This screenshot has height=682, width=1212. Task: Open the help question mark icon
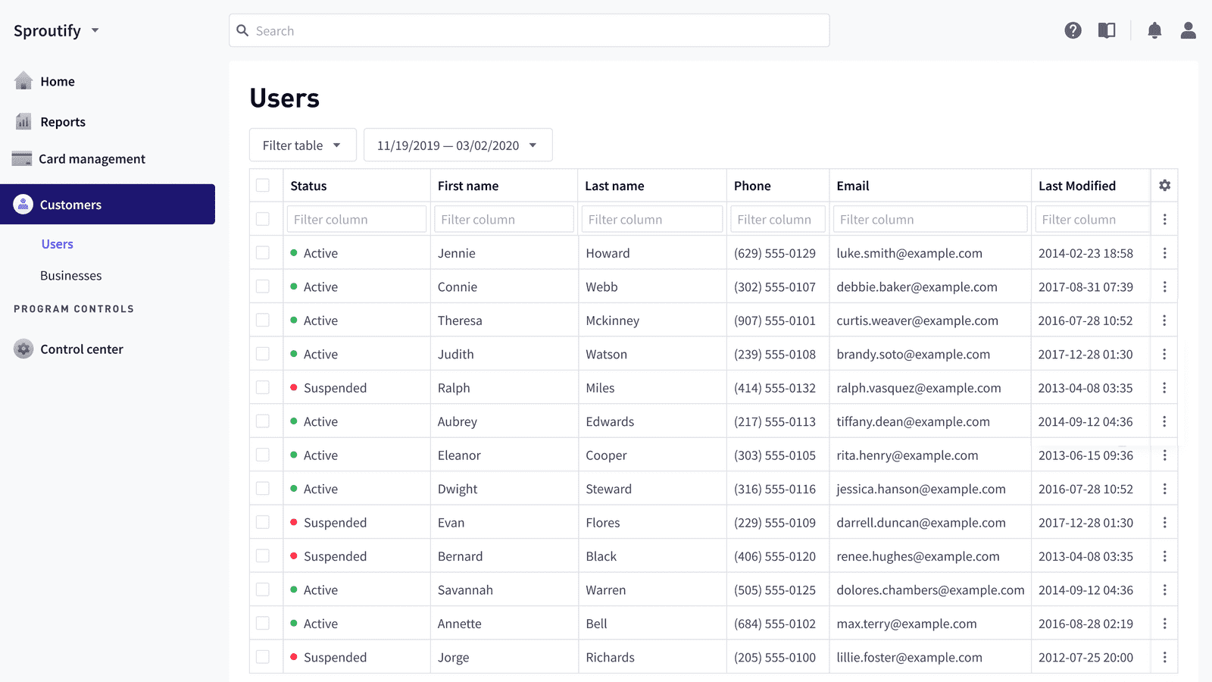(1073, 30)
